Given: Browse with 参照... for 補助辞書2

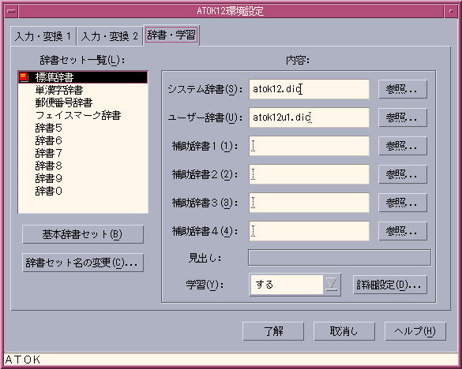Looking at the screenshot, I should [403, 174].
